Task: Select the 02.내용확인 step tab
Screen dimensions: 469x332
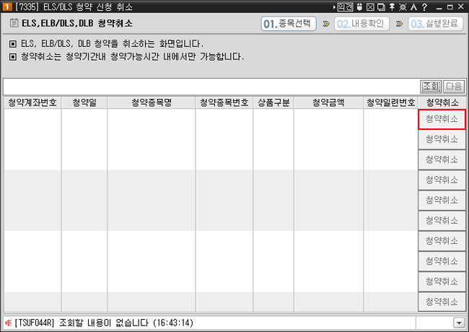Action: click(362, 23)
